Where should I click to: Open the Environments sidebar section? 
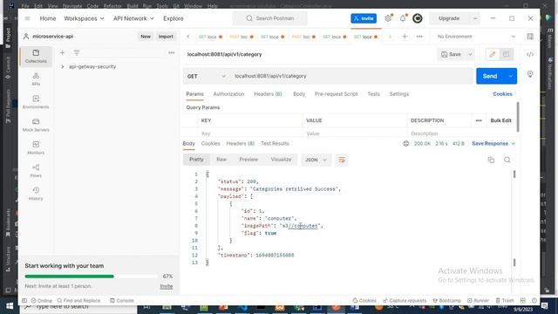[36, 102]
